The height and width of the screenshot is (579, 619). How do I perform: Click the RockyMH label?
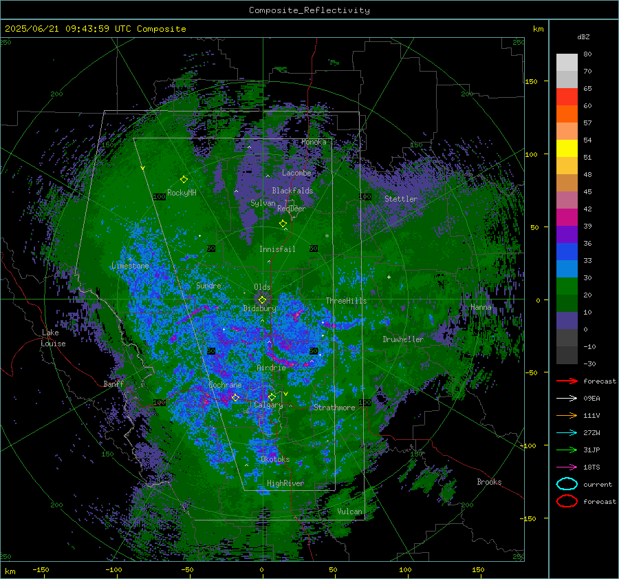pos(182,193)
